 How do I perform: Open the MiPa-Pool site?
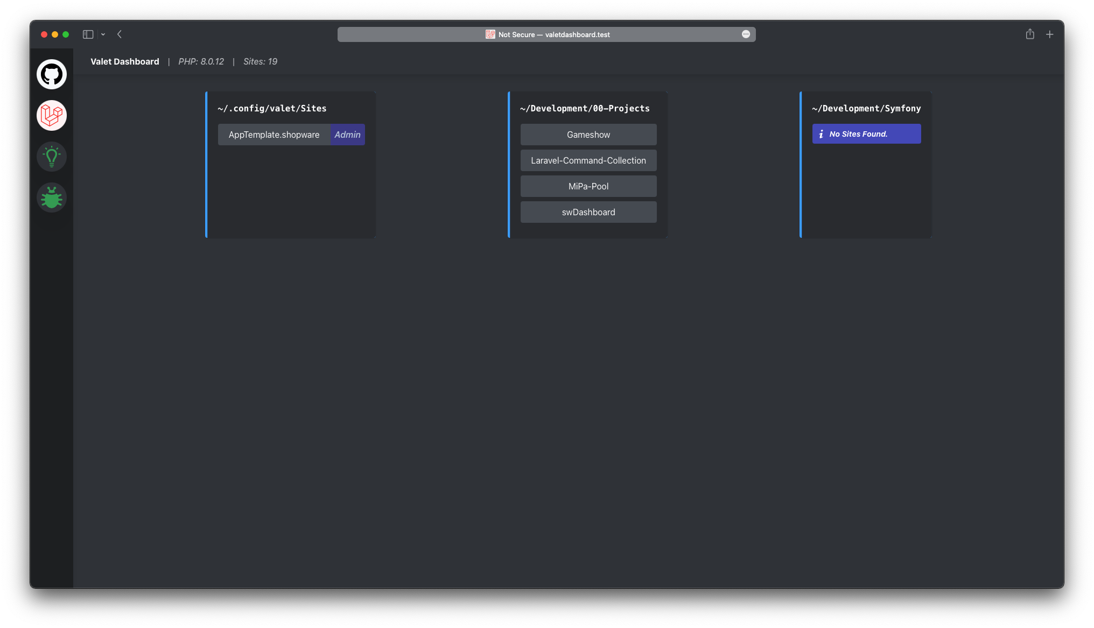click(x=588, y=186)
